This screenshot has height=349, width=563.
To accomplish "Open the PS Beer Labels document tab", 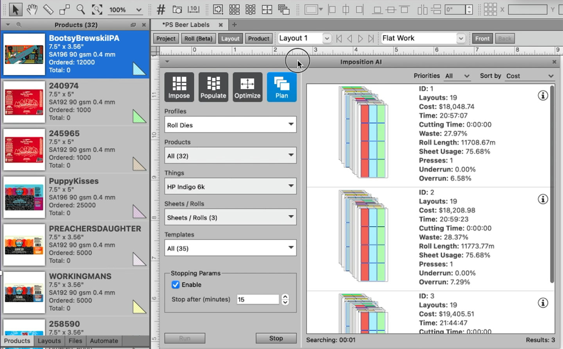I will point(187,24).
